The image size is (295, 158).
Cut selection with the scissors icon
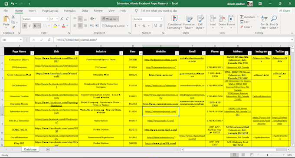(x=13, y=17)
